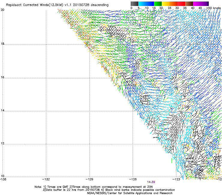Click the "5" legend label

(139, 8)
